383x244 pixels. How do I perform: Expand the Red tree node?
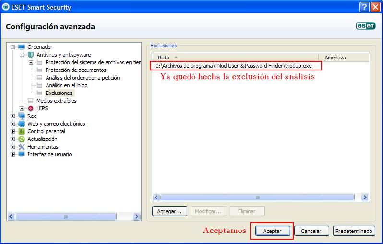12,116
